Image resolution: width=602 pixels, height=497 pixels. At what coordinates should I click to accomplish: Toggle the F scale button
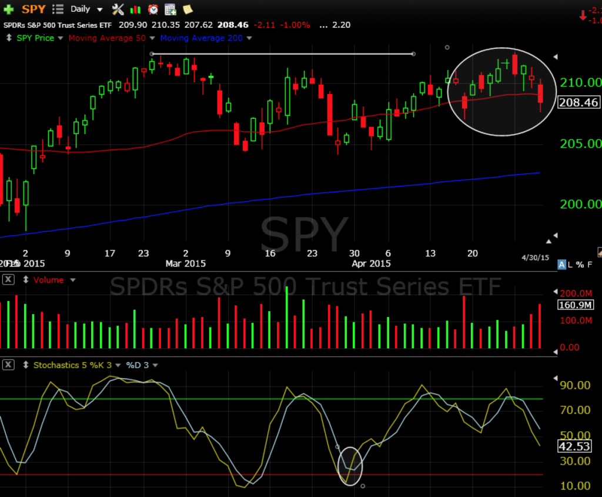[x=590, y=264]
